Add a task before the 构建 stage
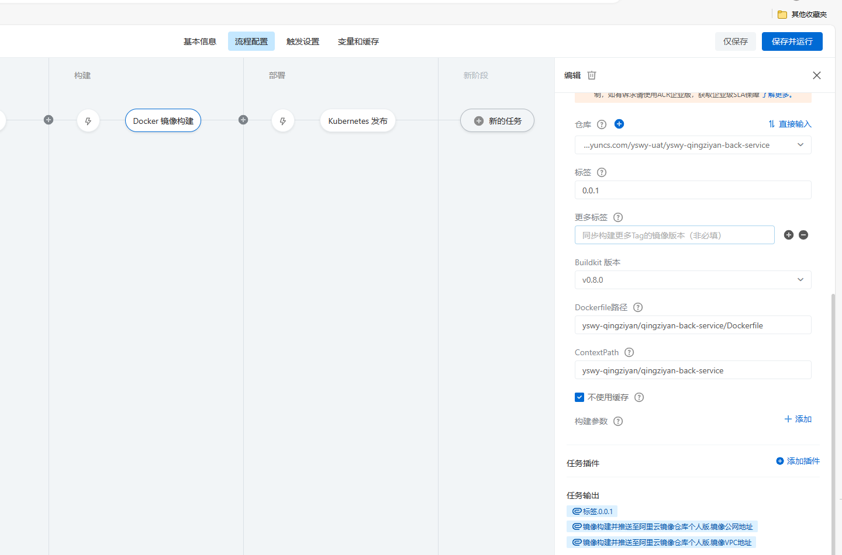Viewport: 842px width, 555px height. pyautogui.click(x=49, y=120)
